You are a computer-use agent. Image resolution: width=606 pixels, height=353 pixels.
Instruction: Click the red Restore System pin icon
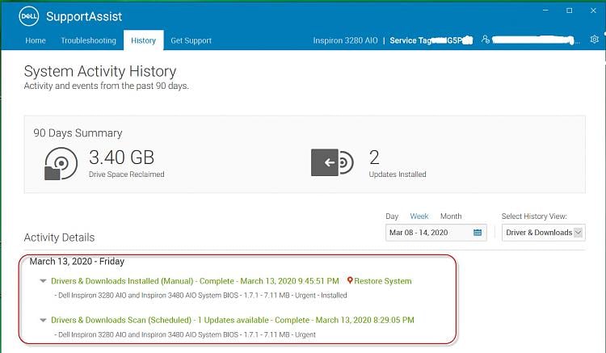pyautogui.click(x=350, y=280)
